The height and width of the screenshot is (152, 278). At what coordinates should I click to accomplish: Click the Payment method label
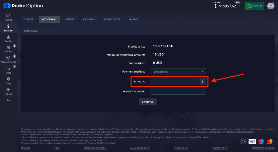click(x=134, y=71)
